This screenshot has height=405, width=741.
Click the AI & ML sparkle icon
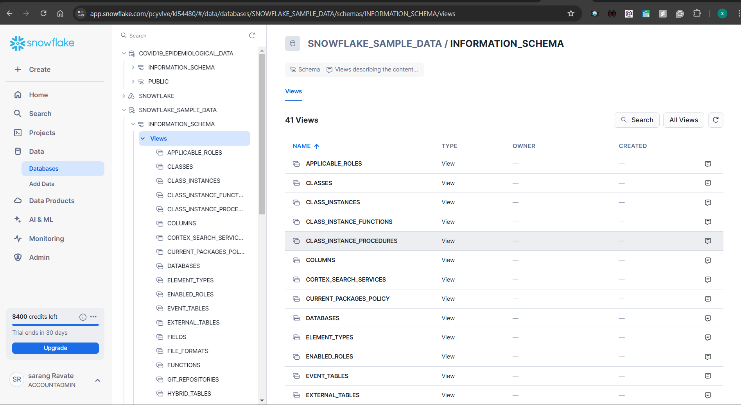(x=18, y=219)
